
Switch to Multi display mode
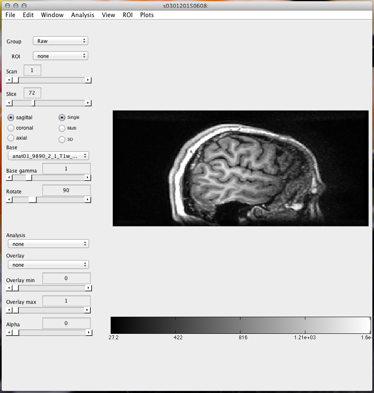click(x=62, y=128)
